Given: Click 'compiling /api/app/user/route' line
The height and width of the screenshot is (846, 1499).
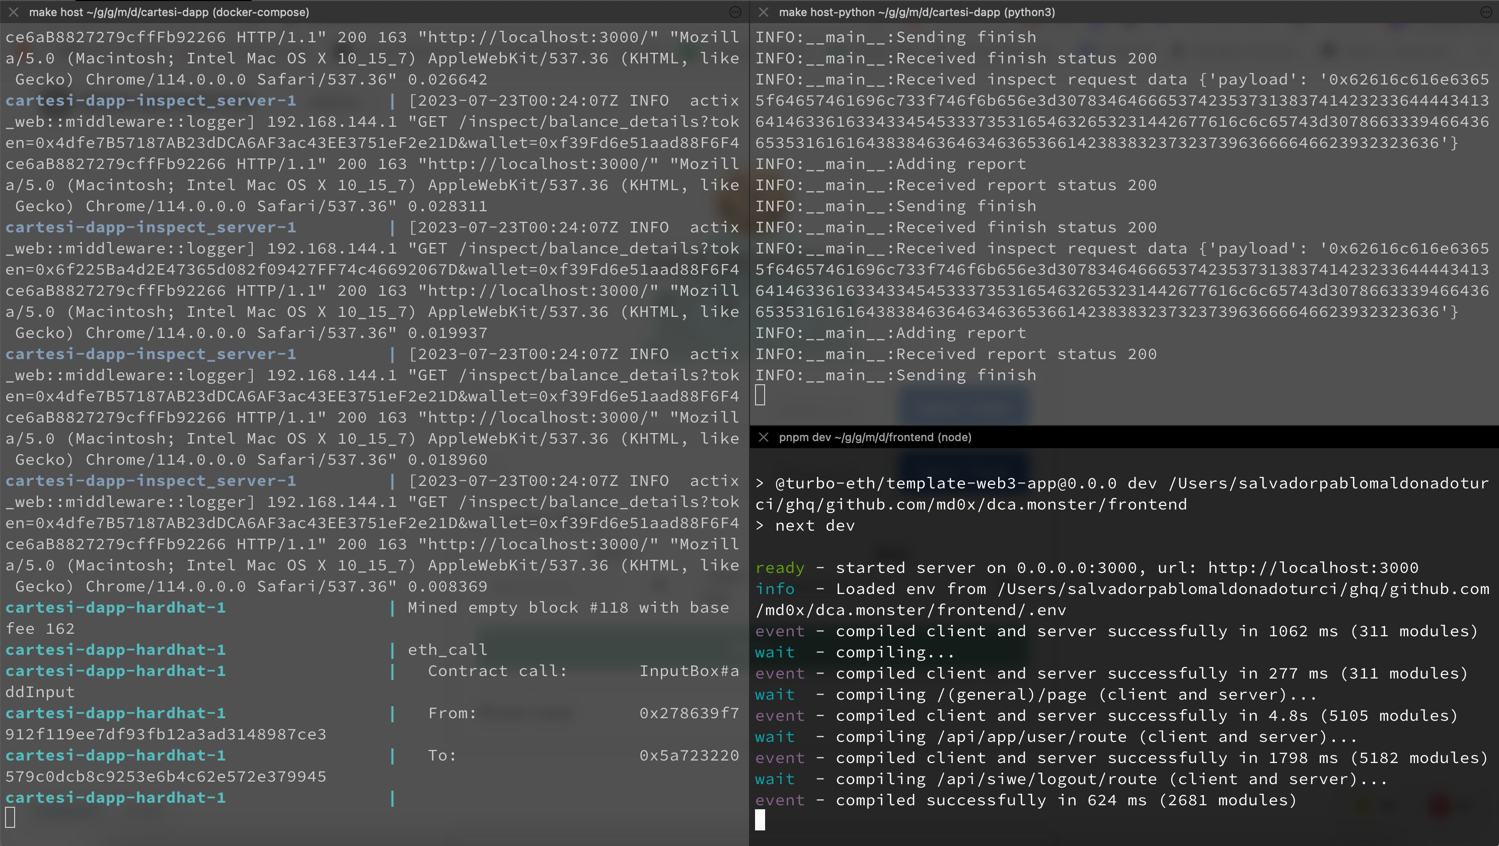Looking at the screenshot, I should coord(1097,737).
